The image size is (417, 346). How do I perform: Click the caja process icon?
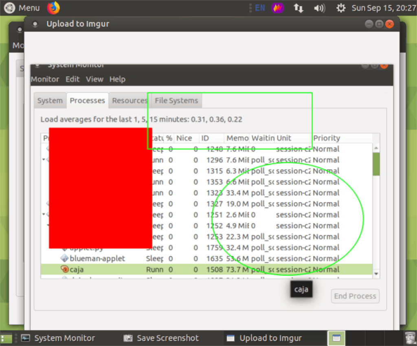(x=65, y=269)
